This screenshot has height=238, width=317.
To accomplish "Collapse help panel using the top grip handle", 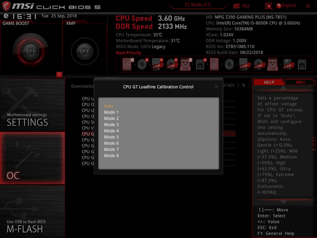I will pos(284,88).
